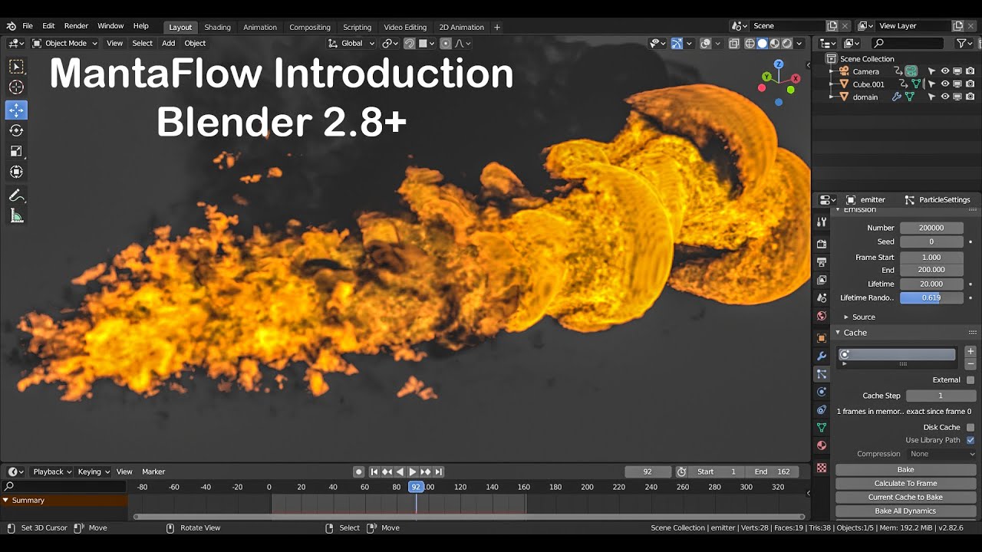
Task: Open the Global transform orientation dropdown
Action: click(x=351, y=44)
